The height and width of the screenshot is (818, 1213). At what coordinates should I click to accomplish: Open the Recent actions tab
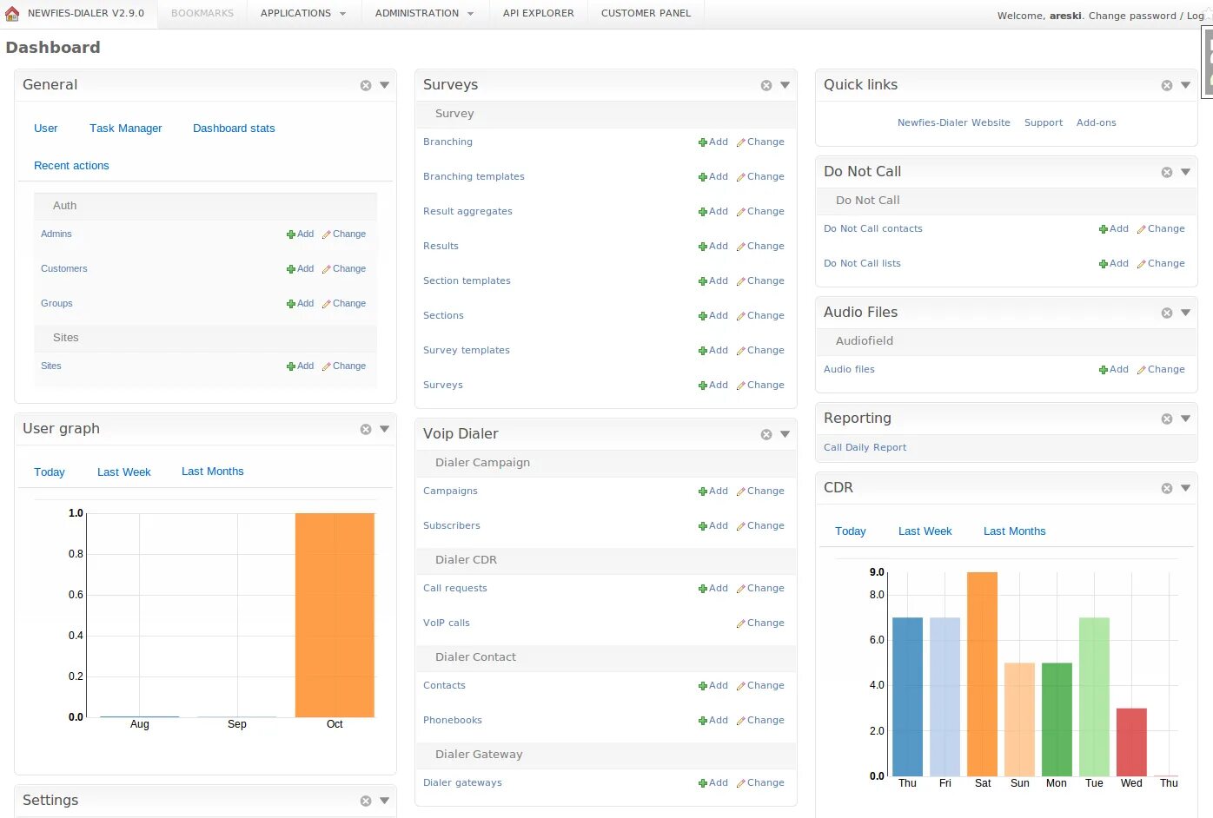click(x=71, y=166)
